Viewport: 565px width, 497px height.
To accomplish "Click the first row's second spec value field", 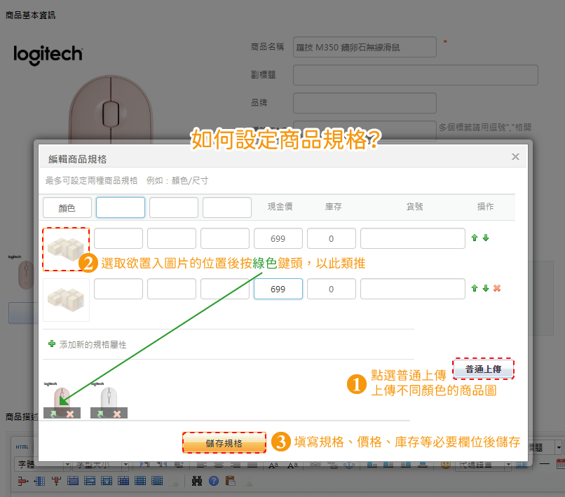I will click(x=172, y=238).
